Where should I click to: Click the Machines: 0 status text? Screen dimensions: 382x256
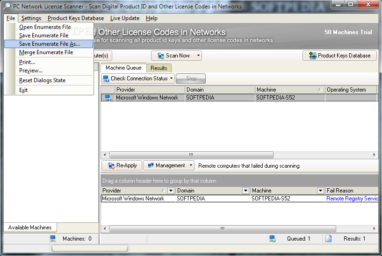click(x=77, y=239)
